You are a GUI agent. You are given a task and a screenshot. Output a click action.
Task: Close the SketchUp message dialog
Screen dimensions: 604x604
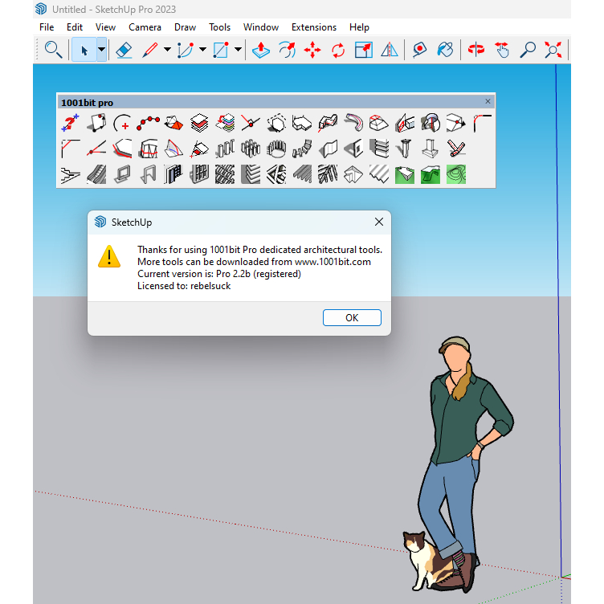(379, 222)
